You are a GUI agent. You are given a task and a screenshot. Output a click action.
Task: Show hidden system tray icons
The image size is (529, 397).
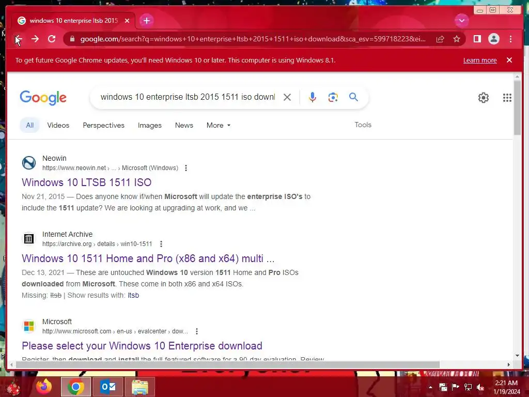click(430, 387)
